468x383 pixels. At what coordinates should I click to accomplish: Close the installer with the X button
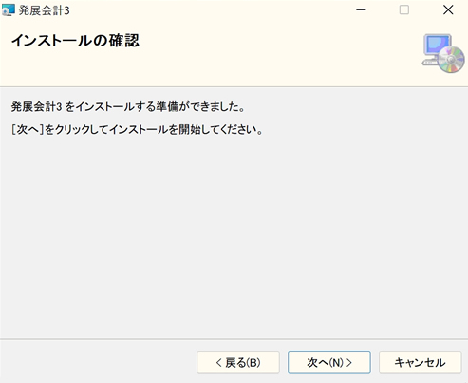[x=448, y=10]
